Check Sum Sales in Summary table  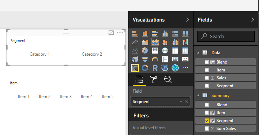206,129
